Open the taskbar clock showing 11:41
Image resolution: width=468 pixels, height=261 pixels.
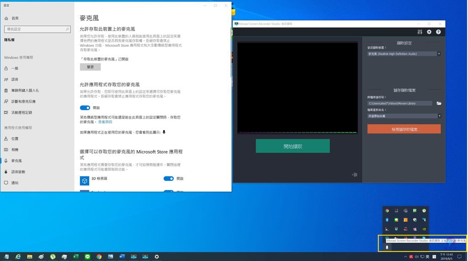(446, 256)
